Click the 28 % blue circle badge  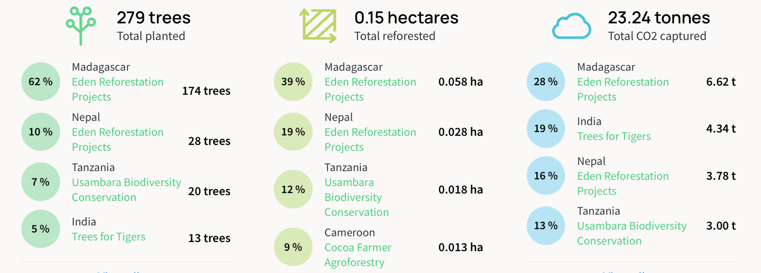click(x=545, y=82)
